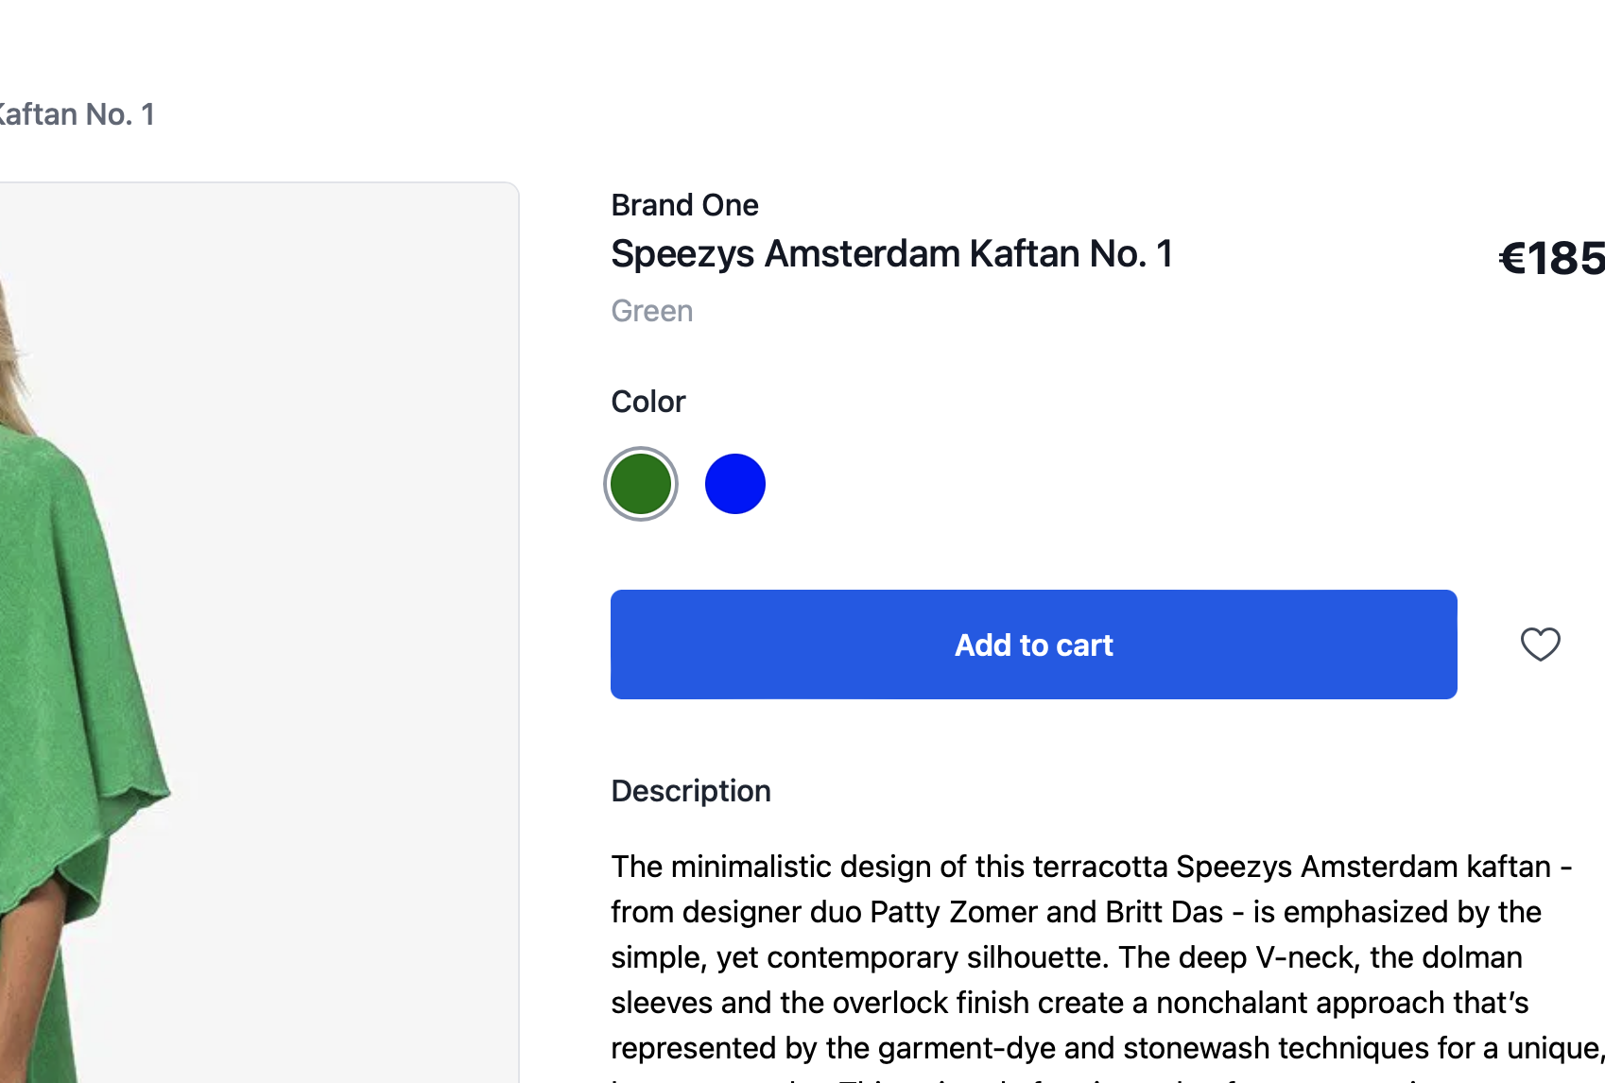
Task: Click the Speezys Amsterdam Kaftan No. 1 title
Action: (x=891, y=254)
